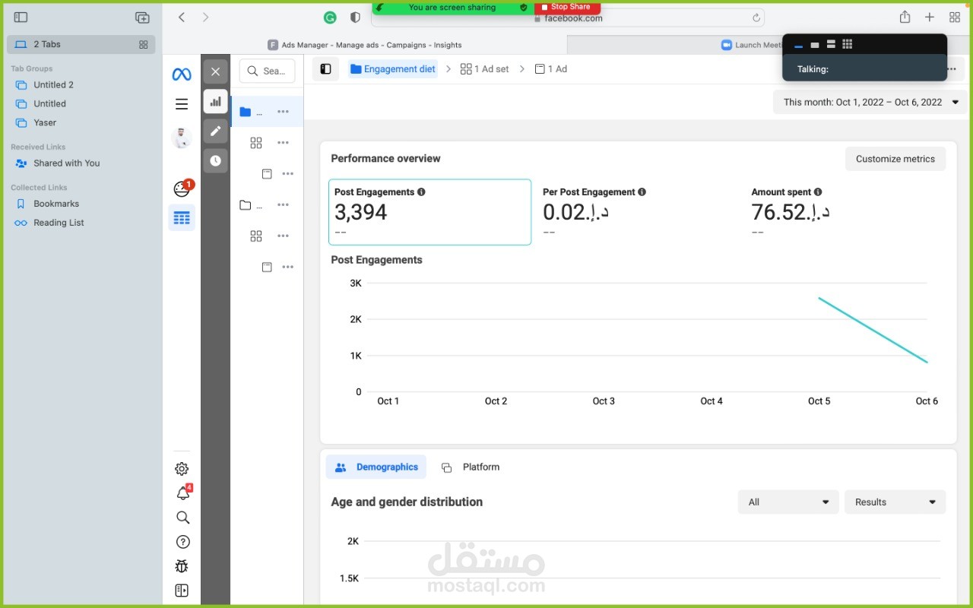Open account overview face icon with badge
Screen dimensions: 973x608
182,188
